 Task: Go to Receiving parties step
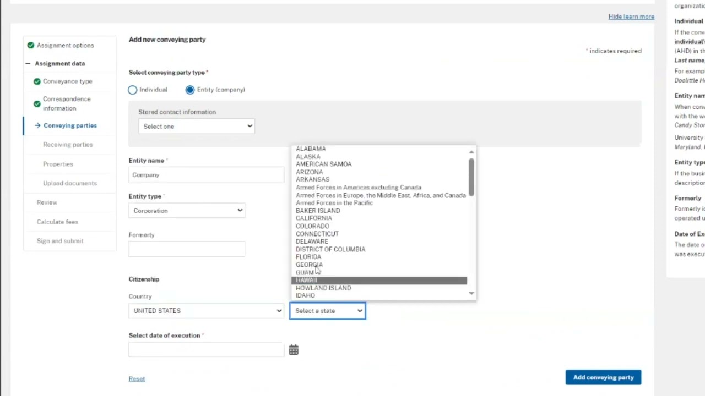(68, 145)
